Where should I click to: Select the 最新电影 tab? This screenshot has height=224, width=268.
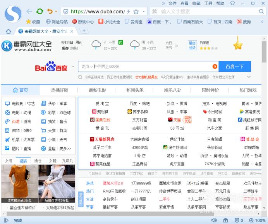98,90
